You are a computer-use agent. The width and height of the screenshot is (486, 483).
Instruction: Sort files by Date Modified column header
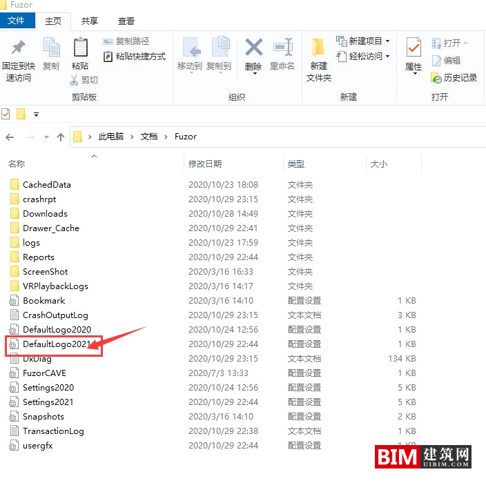coord(205,164)
